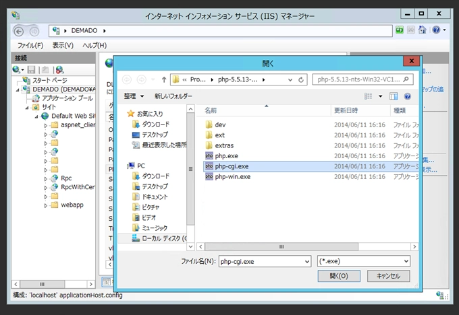459x315 pixels.
Task: Change the view mode icon in dialog
Action: (368, 96)
